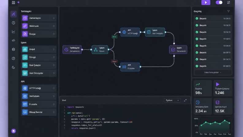Open the code brackets sidebar icon
The image size is (243, 137).
click(x=13, y=41)
